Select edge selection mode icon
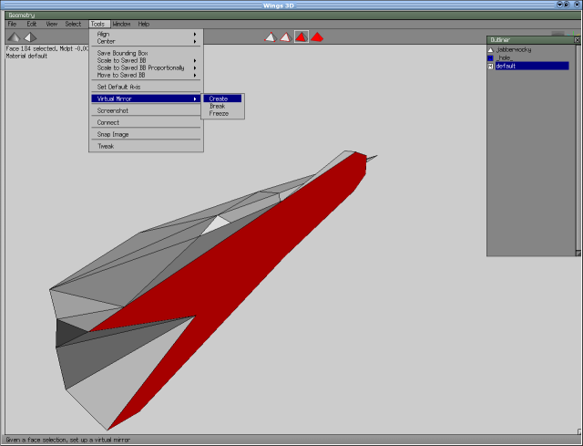 (285, 36)
